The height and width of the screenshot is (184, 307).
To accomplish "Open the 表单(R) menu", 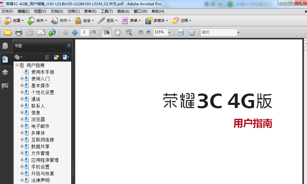I will click(x=90, y=11).
